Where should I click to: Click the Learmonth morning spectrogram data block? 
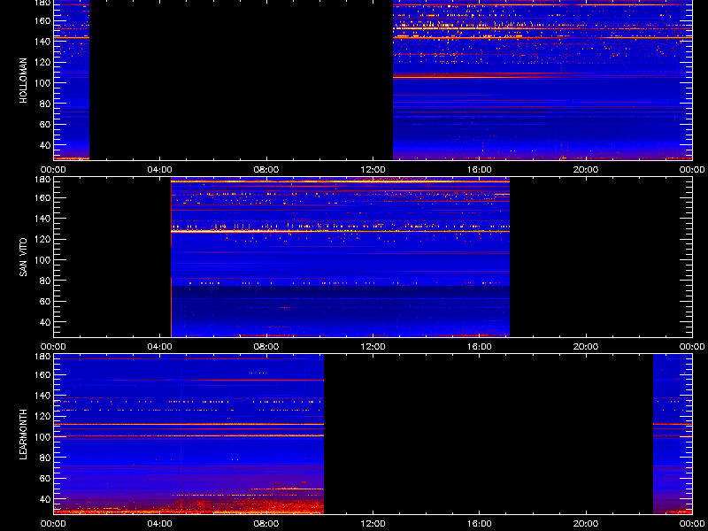coord(189,435)
